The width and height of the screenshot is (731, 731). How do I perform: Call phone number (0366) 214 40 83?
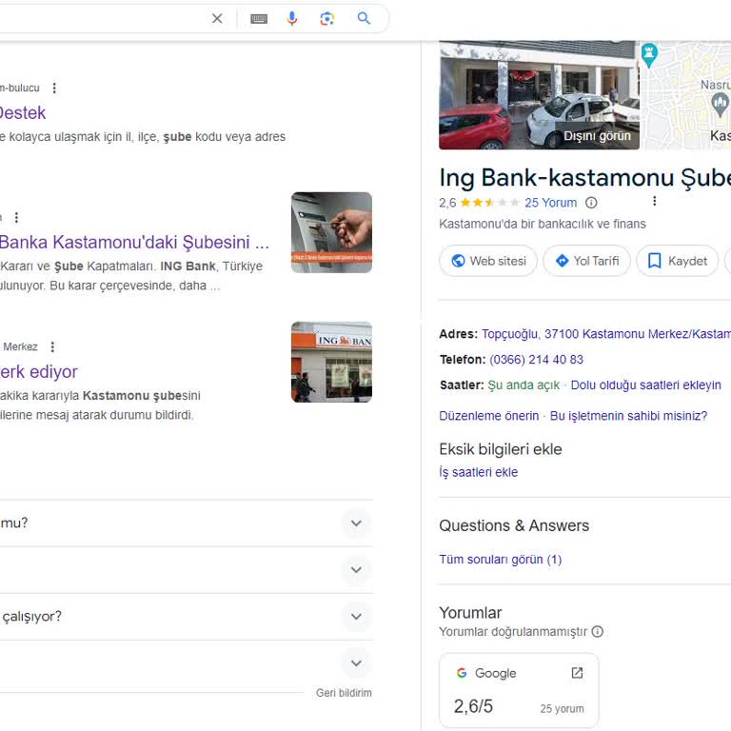tap(536, 360)
